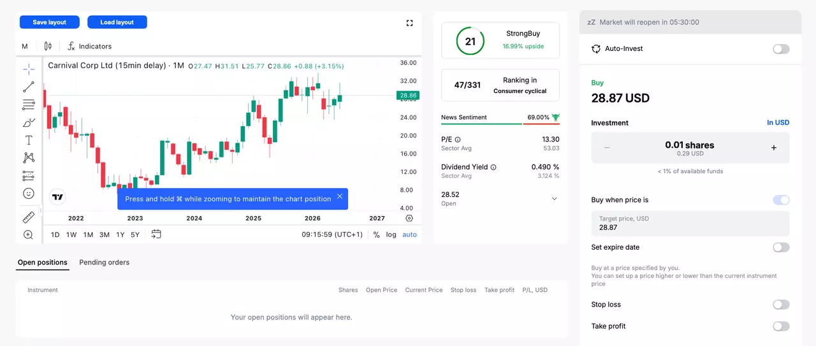Switch to the Open positions tab
816x346 pixels.
(42, 263)
